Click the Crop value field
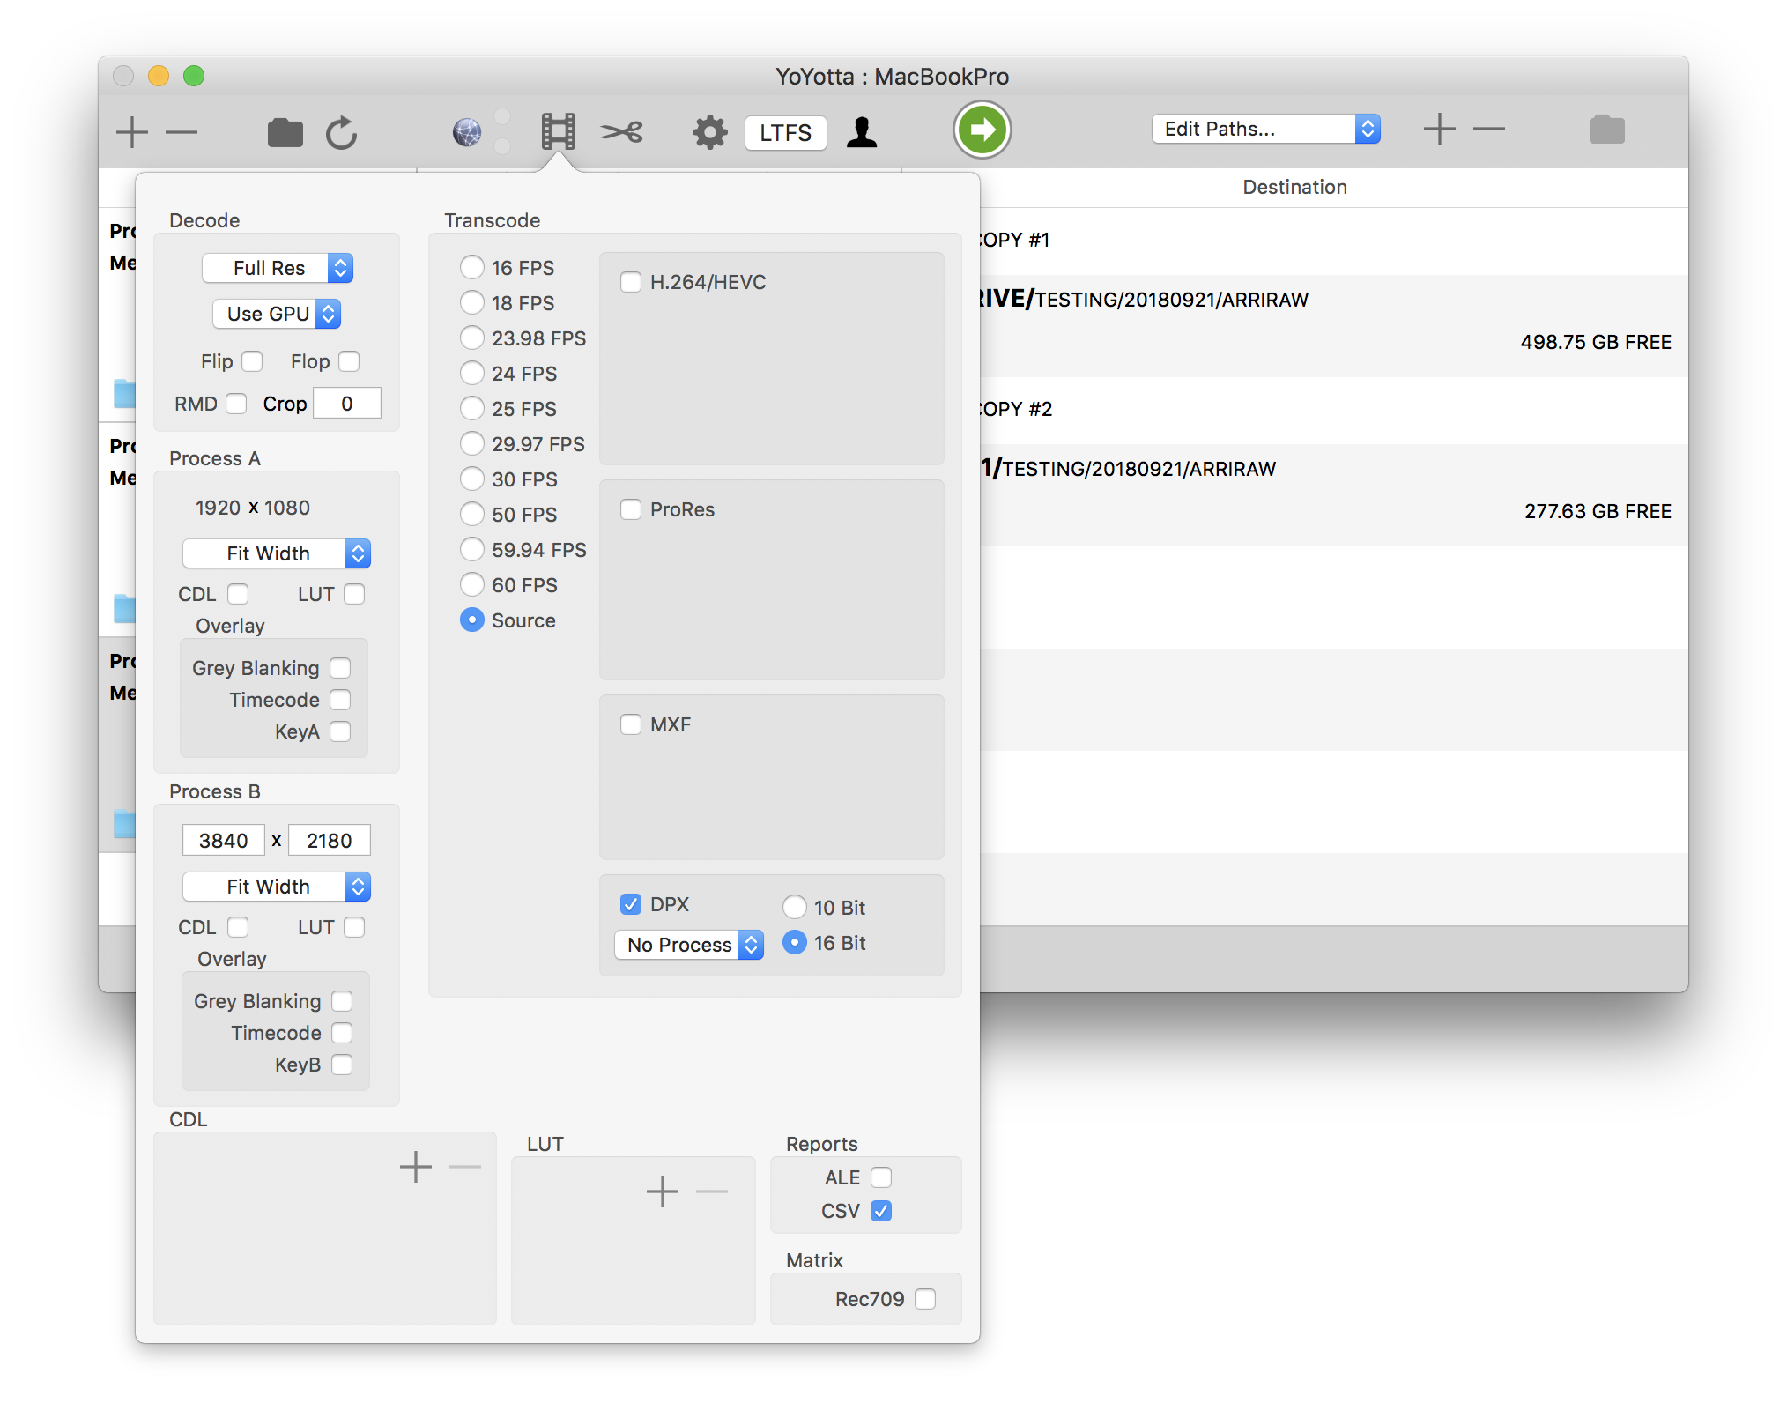Image resolution: width=1787 pixels, height=1403 pixels. (347, 404)
